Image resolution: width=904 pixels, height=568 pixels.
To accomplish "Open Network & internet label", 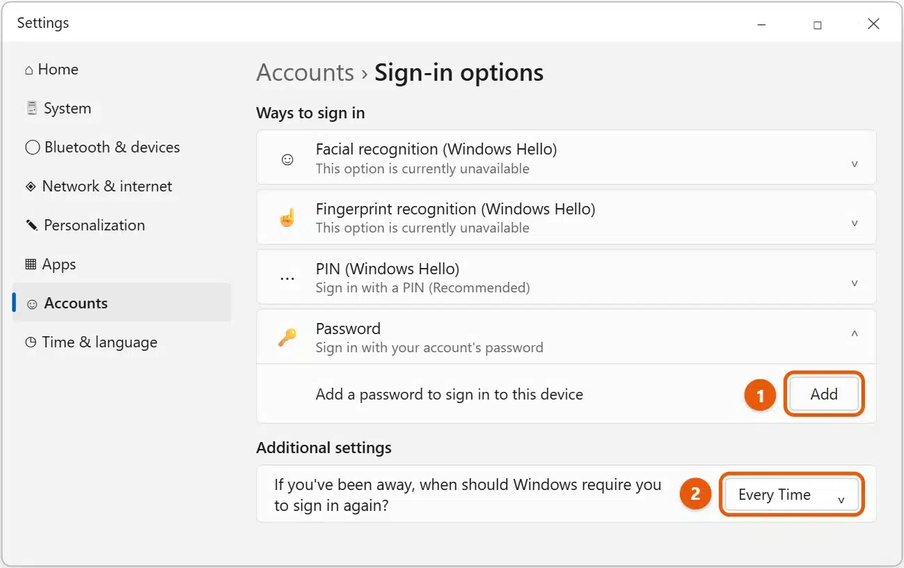I will click(107, 187).
